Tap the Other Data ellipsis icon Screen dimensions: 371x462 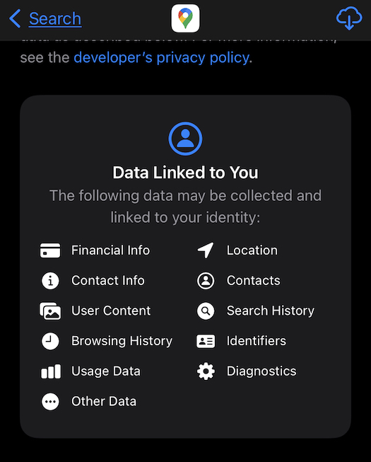coord(50,402)
